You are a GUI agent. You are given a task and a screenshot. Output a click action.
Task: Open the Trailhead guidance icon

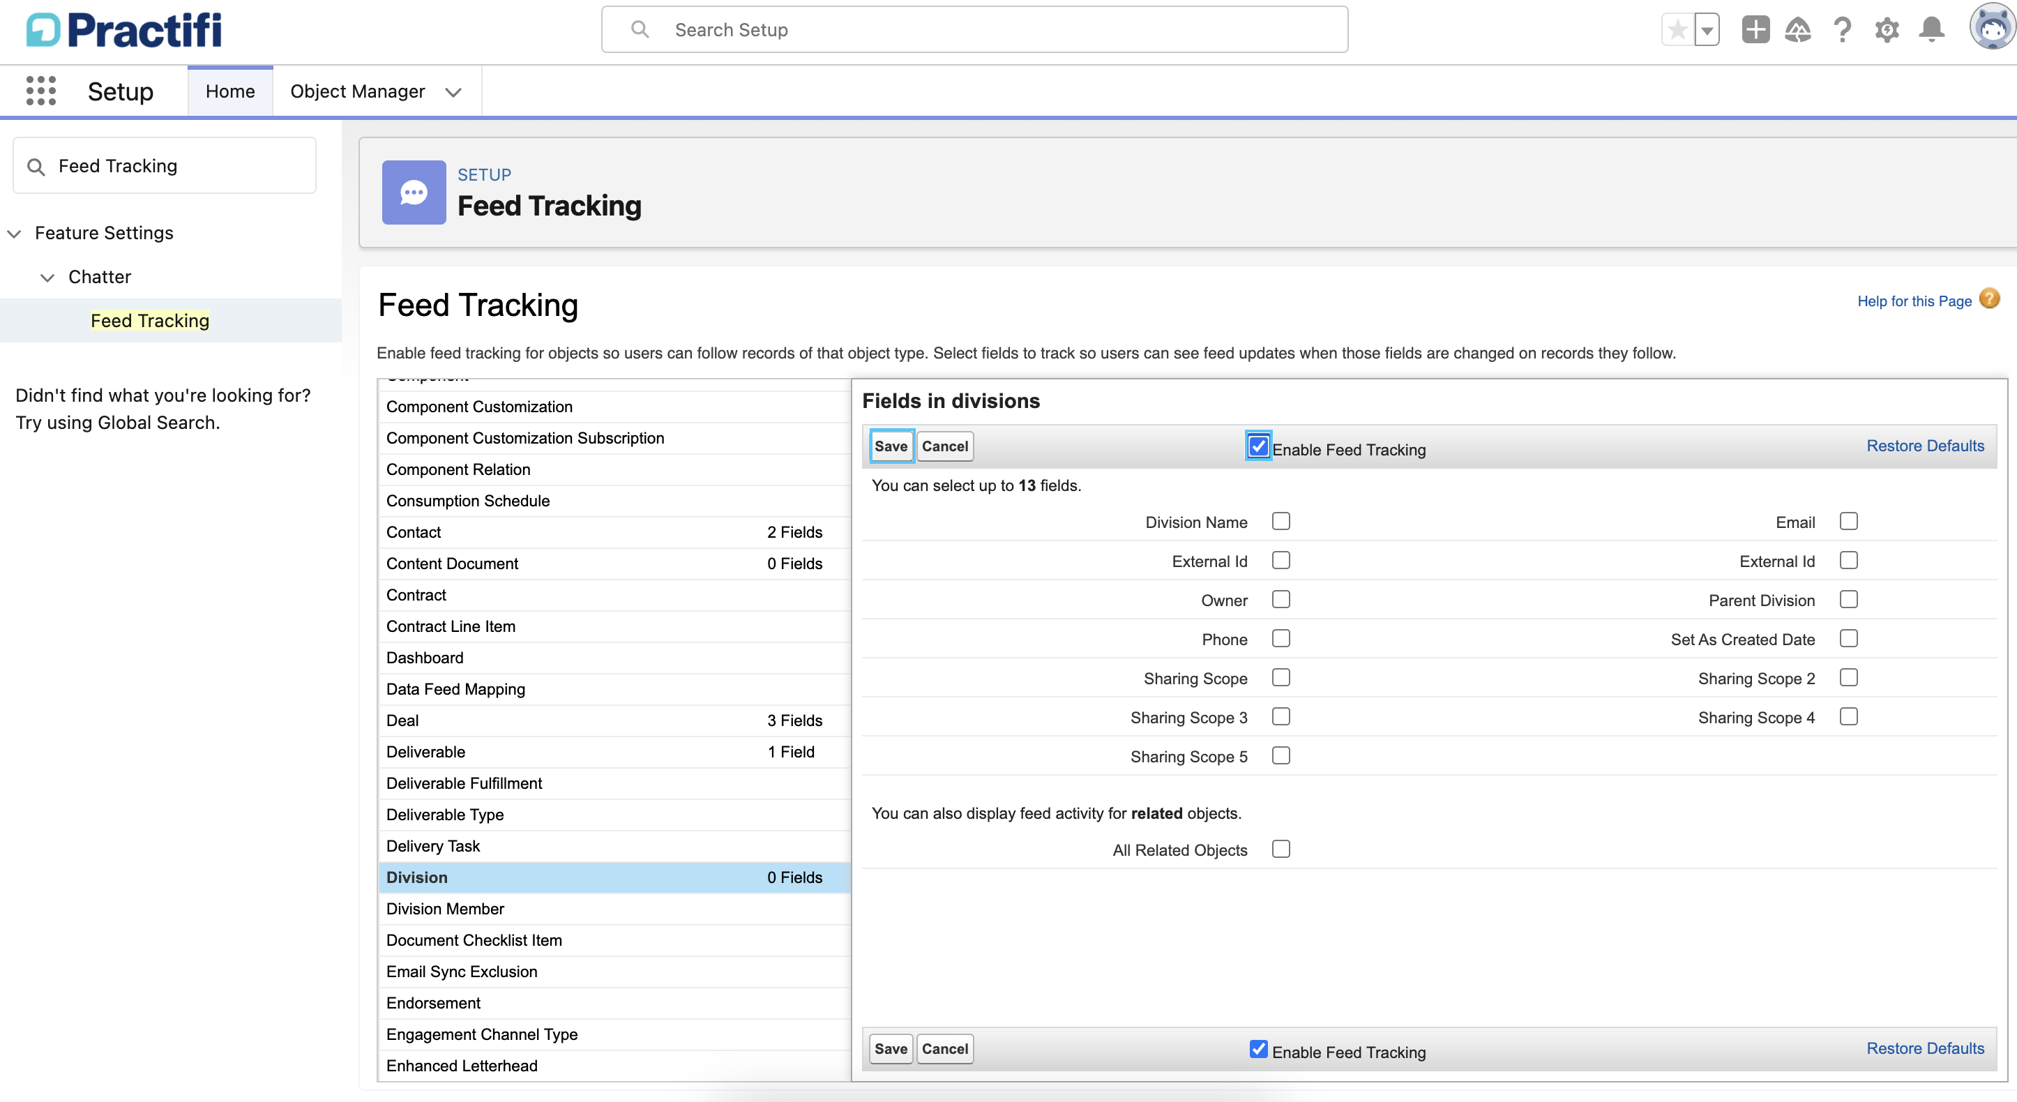[1798, 30]
